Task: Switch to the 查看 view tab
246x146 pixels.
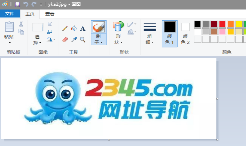Action: (x=50, y=14)
